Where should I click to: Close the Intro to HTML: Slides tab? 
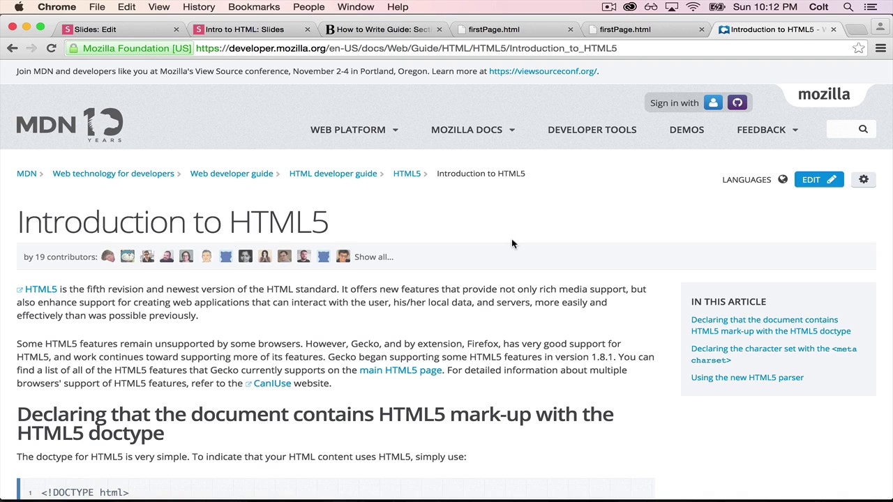coord(307,29)
